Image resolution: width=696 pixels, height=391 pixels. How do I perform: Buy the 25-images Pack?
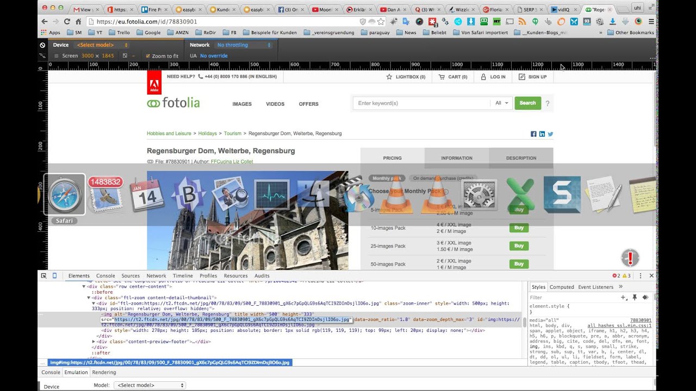519,245
